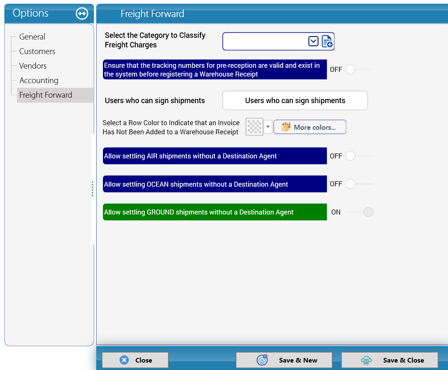Collapse the Options panel with the arrows icon

click(x=82, y=13)
